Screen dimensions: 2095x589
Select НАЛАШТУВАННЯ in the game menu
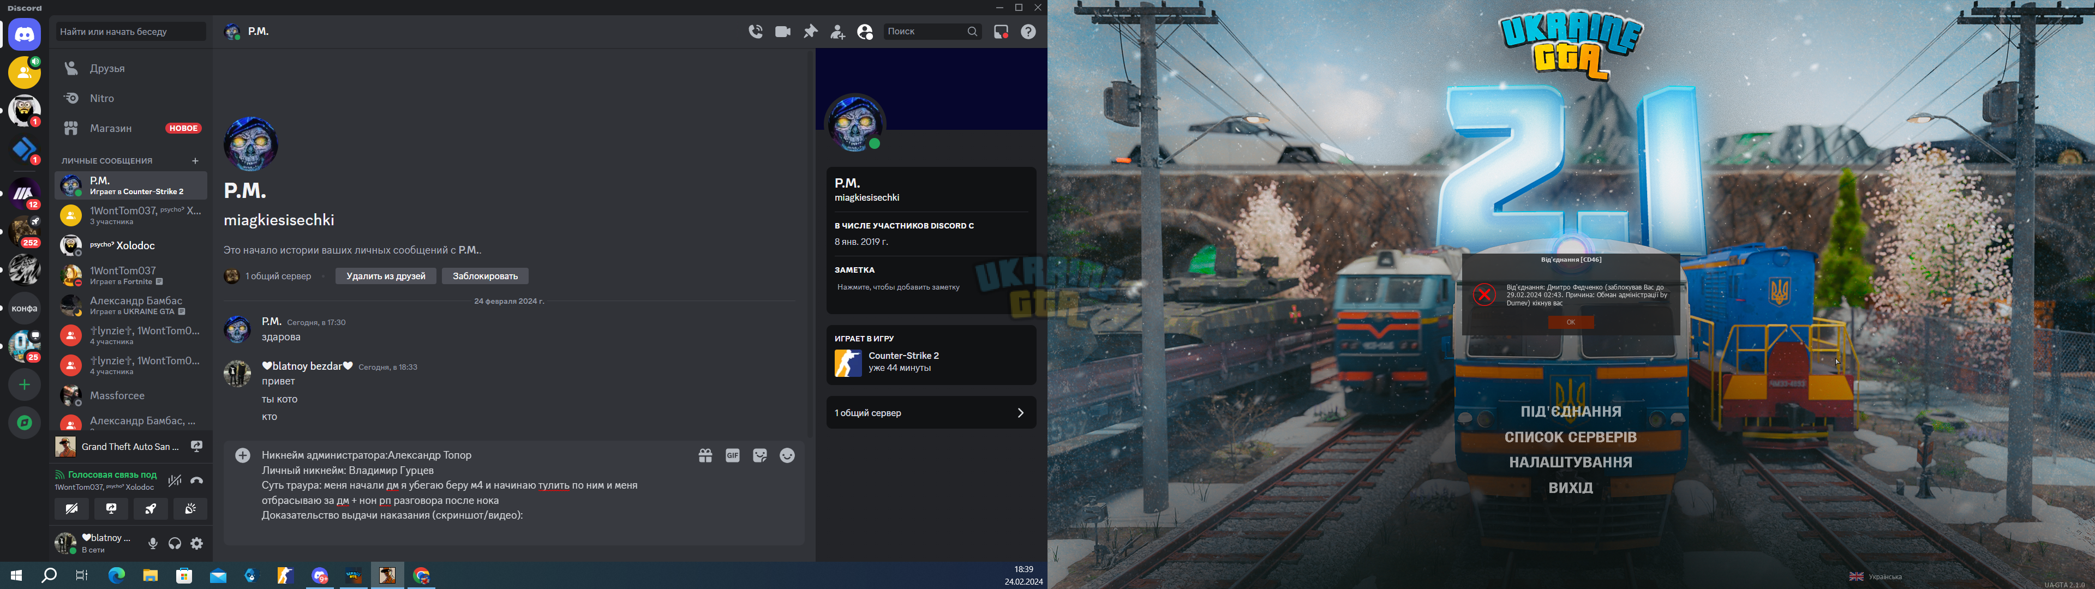1571,463
